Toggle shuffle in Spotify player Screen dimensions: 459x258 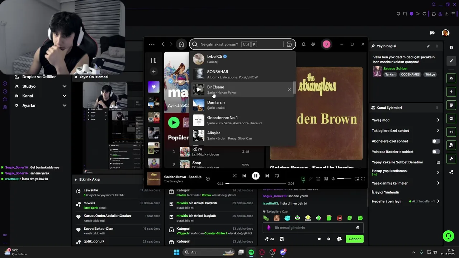(x=235, y=176)
